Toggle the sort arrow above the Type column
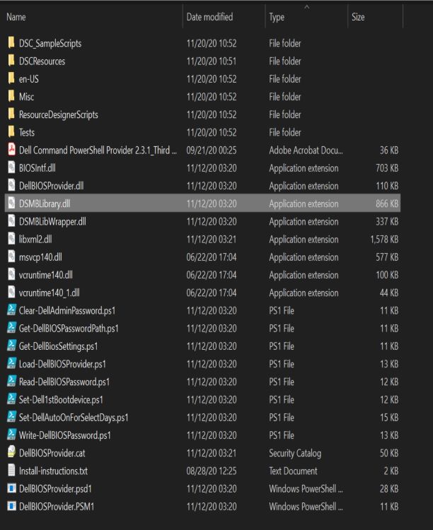The height and width of the screenshot is (530, 433). pyautogui.click(x=307, y=7)
